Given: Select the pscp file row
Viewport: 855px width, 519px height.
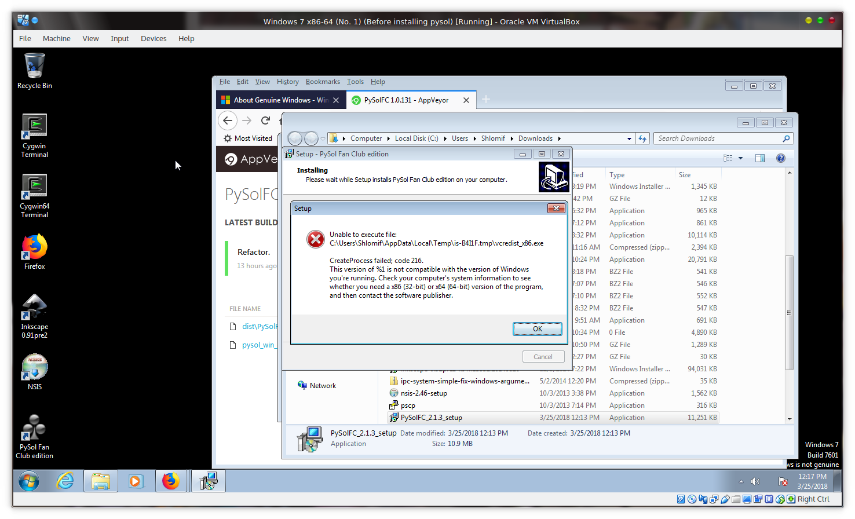Looking at the screenshot, I should (x=553, y=405).
